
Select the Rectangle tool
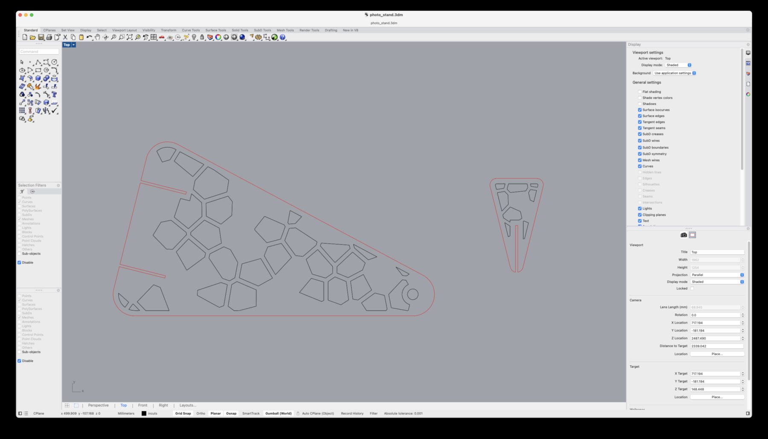coord(38,70)
